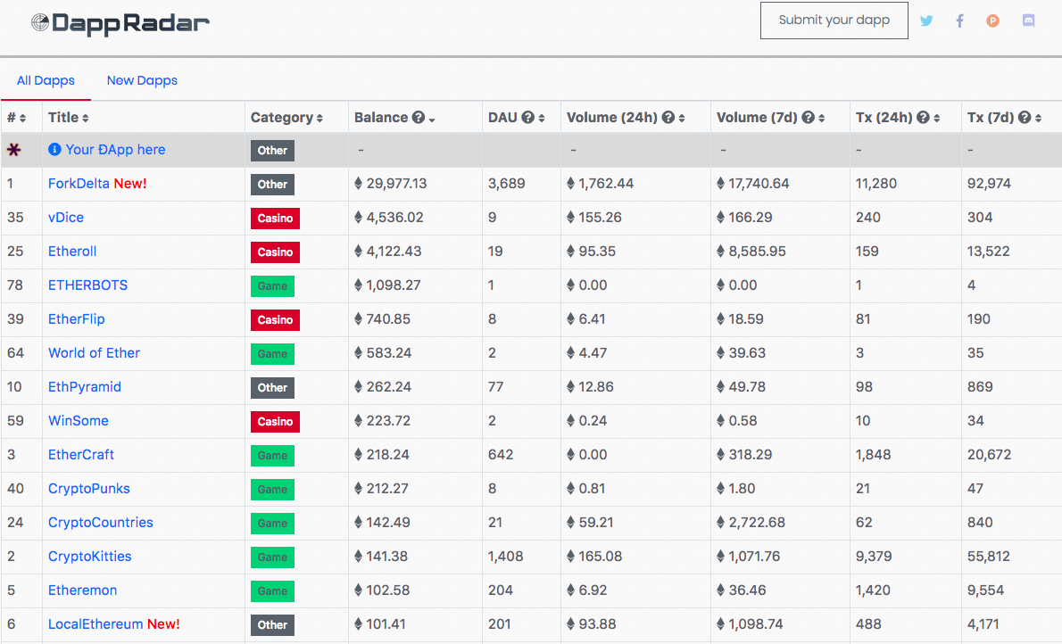The width and height of the screenshot is (1062, 644).
Task: Click the Product Hunt icon
Action: (992, 21)
